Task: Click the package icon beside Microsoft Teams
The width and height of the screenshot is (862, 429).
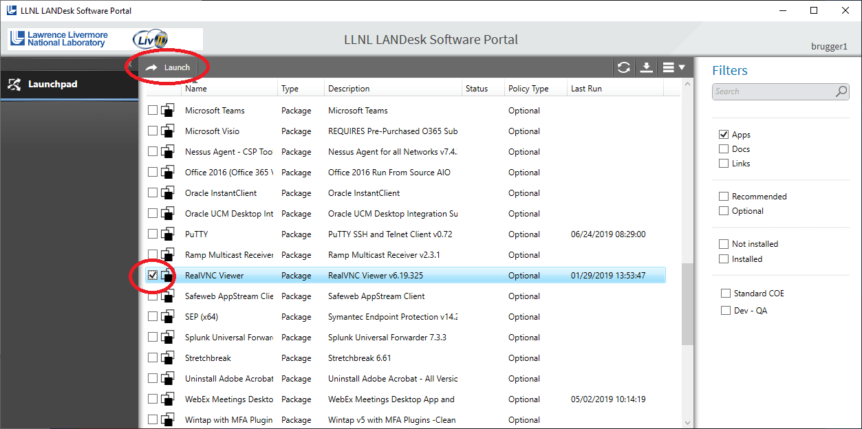Action: pyautogui.click(x=166, y=110)
